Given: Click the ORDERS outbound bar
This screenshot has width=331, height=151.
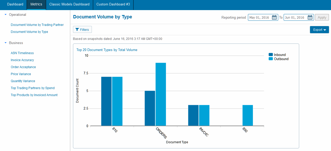Looking at the screenshot, I should point(161,95).
